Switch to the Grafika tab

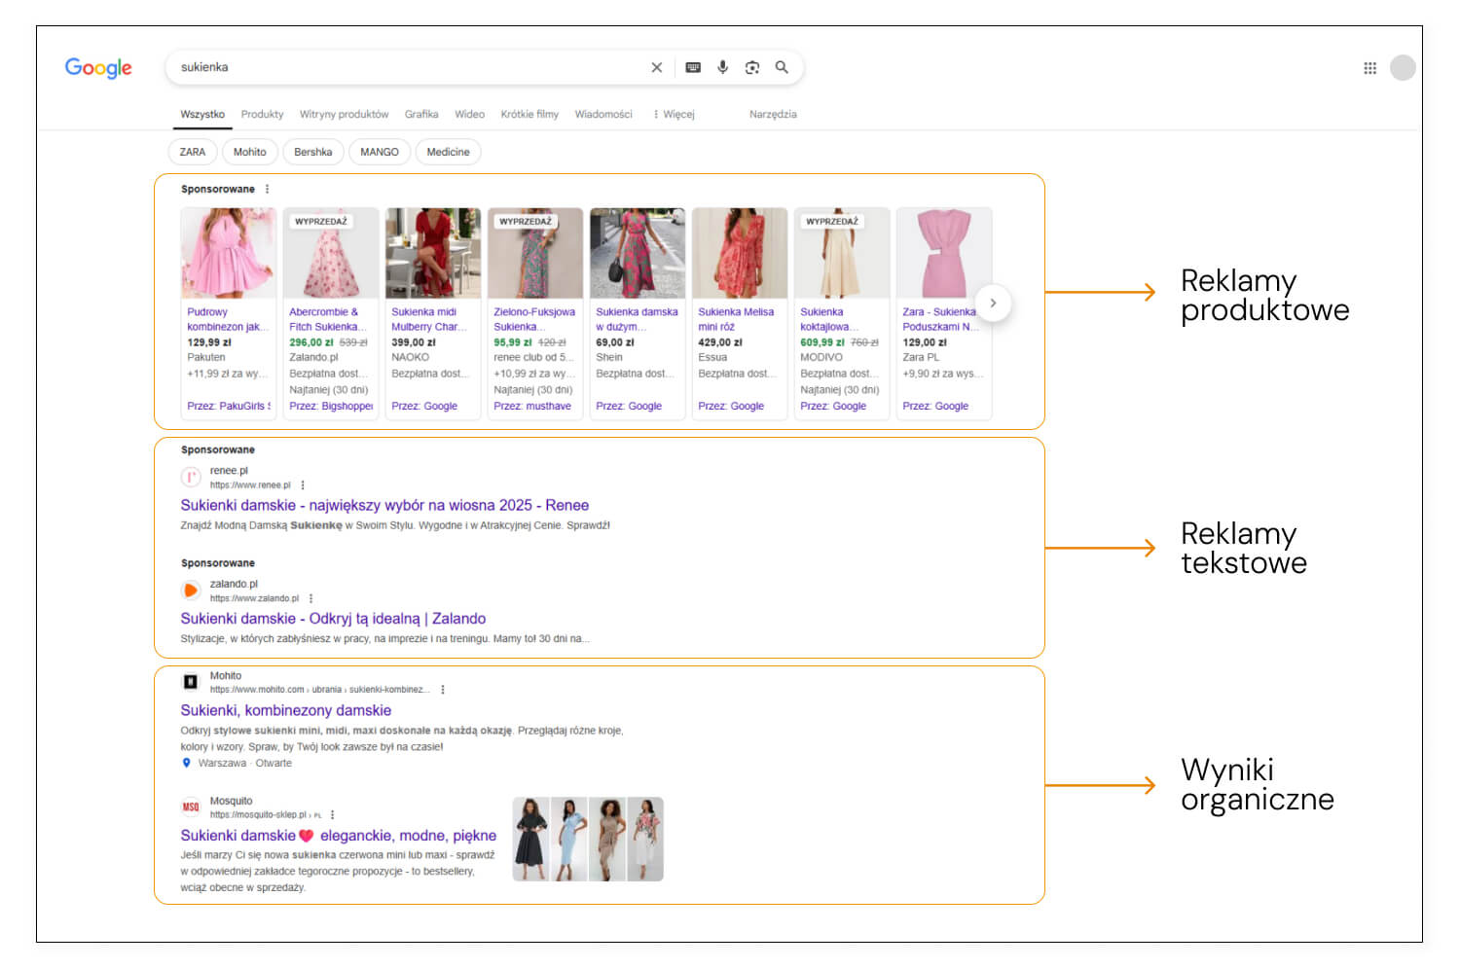[421, 114]
